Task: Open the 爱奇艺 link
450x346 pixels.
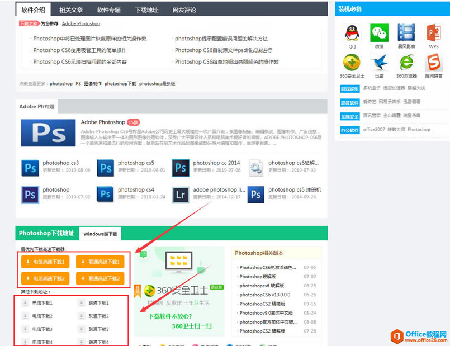Action: point(370,102)
